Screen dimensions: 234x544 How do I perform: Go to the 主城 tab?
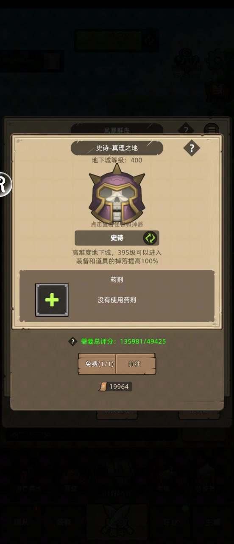tap(212, 522)
